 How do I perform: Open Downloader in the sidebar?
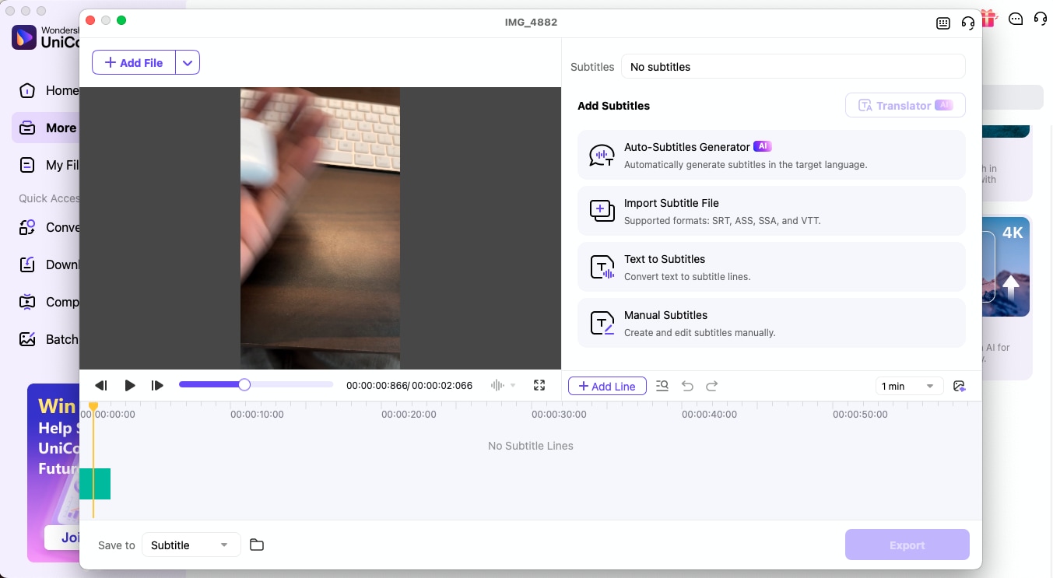(48, 264)
